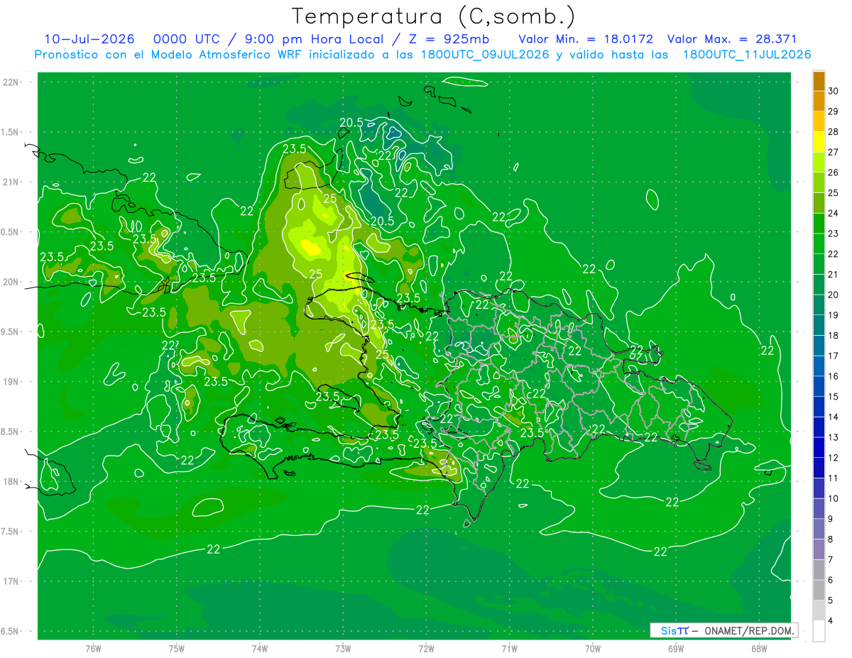Image resolution: width=852 pixels, height=658 pixels.
Task: Click the "69W" longitude axis label
Action: coord(676,648)
